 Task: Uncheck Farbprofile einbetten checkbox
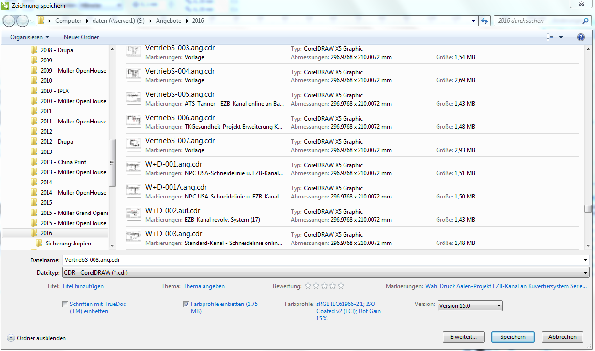coord(187,305)
